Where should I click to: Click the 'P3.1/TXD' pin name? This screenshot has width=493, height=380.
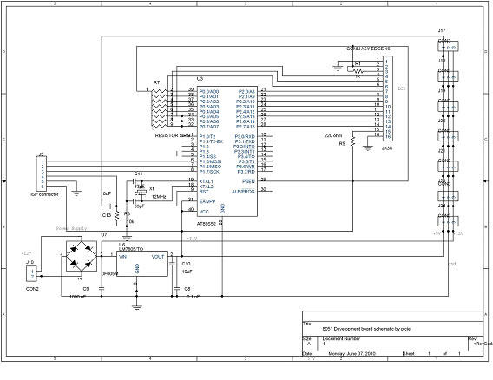coord(245,141)
